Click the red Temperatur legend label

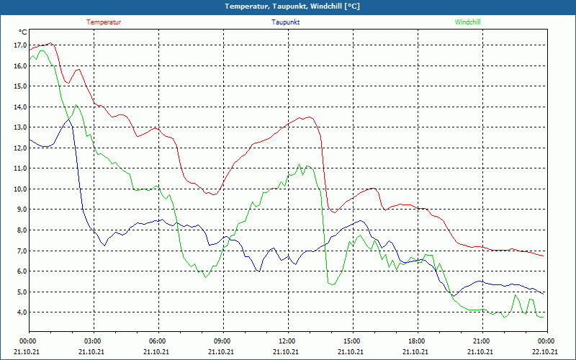104,22
